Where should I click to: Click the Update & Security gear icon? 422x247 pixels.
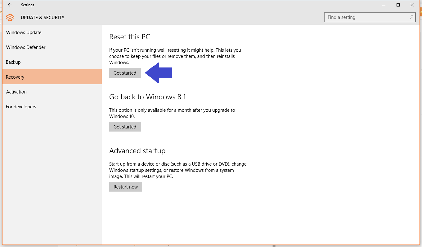point(10,17)
